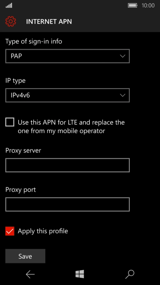Tap the 'Type of sign-in info' label
The image size is (160, 285).
click(34, 41)
